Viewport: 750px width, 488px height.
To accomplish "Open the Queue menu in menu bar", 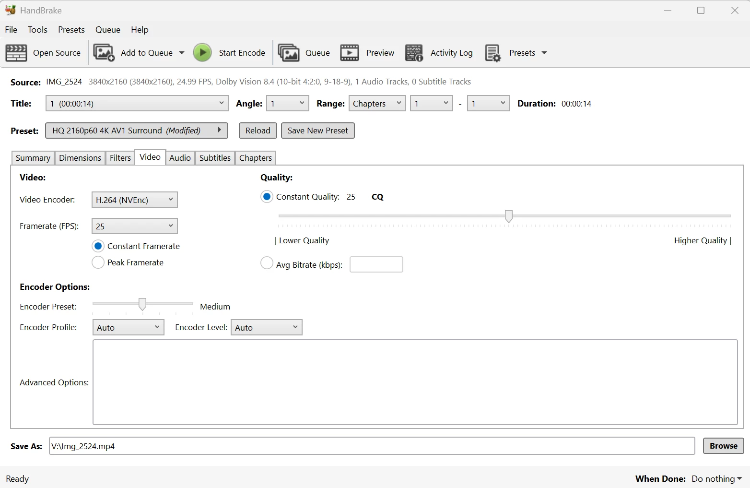I will pos(108,29).
